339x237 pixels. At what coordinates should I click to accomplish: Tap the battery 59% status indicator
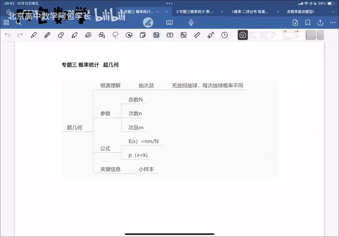pyautogui.click(x=326, y=4)
